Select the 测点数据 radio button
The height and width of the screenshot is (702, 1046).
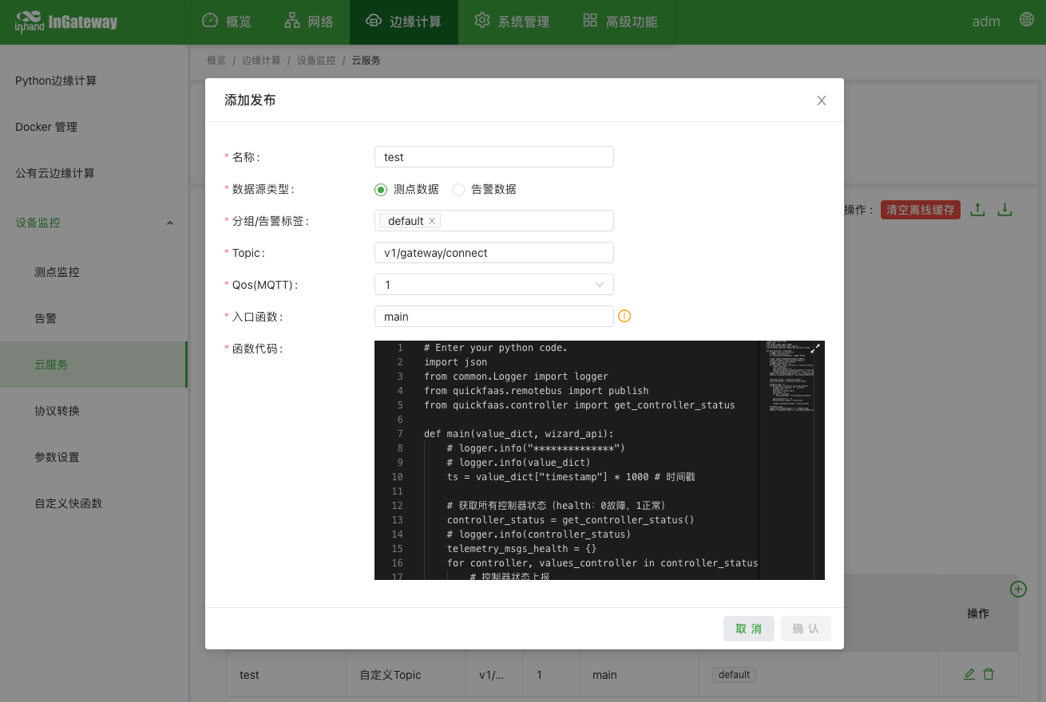click(381, 189)
